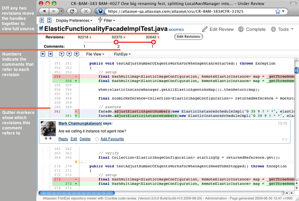Screen dimensions: 299x201
Task: Select left revision slider handle at 92370
Action: (x=116, y=42)
